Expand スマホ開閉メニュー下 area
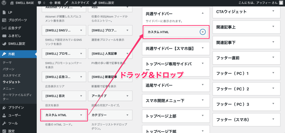 [x=203, y=100]
